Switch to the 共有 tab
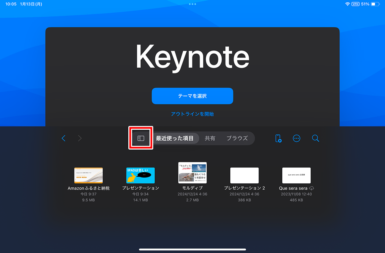The height and width of the screenshot is (253, 385). click(x=210, y=138)
